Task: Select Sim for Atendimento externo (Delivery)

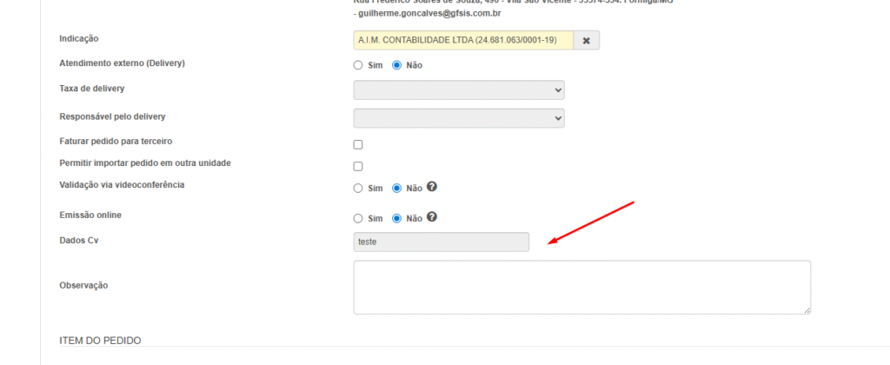Action: pyautogui.click(x=358, y=65)
